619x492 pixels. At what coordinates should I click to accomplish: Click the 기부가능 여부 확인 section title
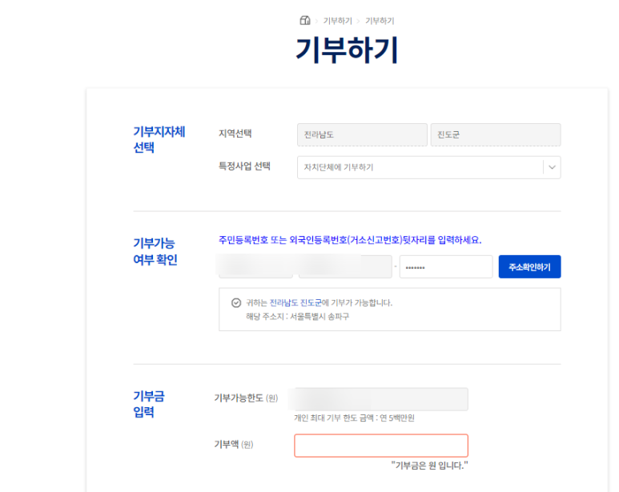click(x=155, y=251)
